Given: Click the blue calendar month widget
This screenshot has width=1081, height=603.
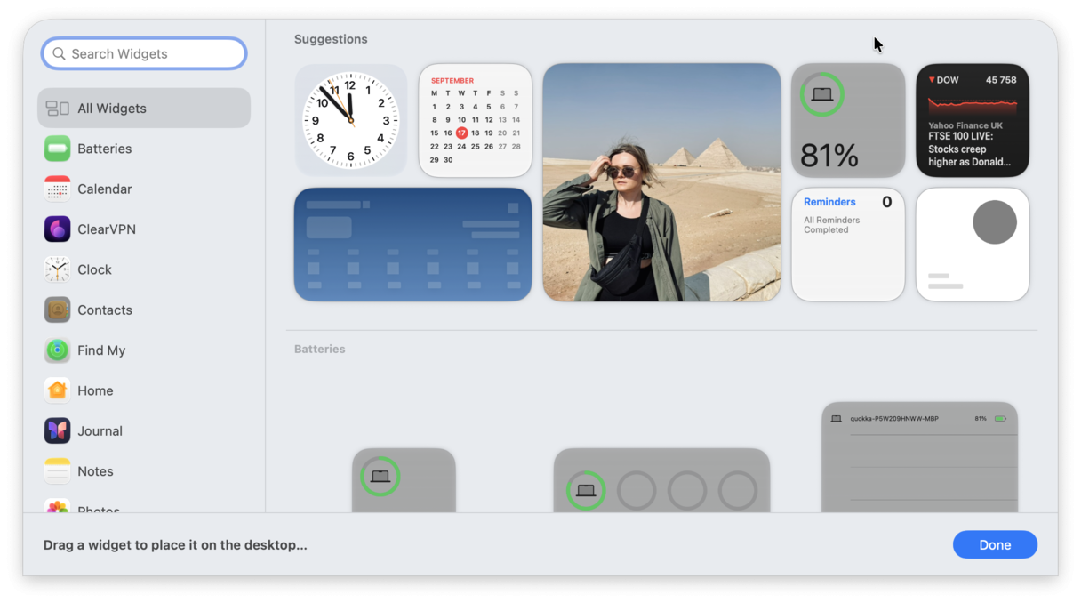Looking at the screenshot, I should [x=412, y=244].
